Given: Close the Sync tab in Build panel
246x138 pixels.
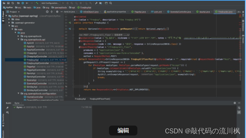Looking at the screenshot, I should tap(21, 103).
